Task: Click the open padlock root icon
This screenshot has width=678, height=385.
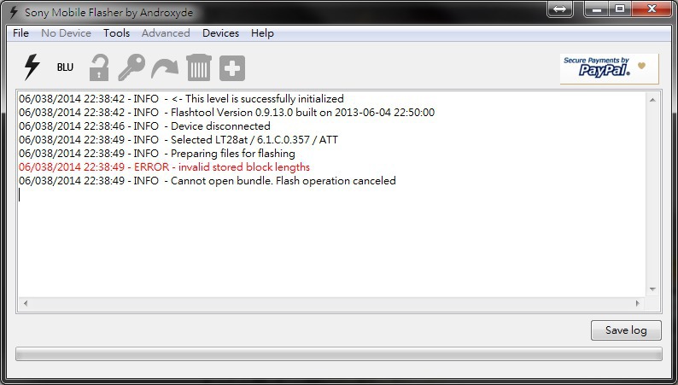Action: coord(99,67)
